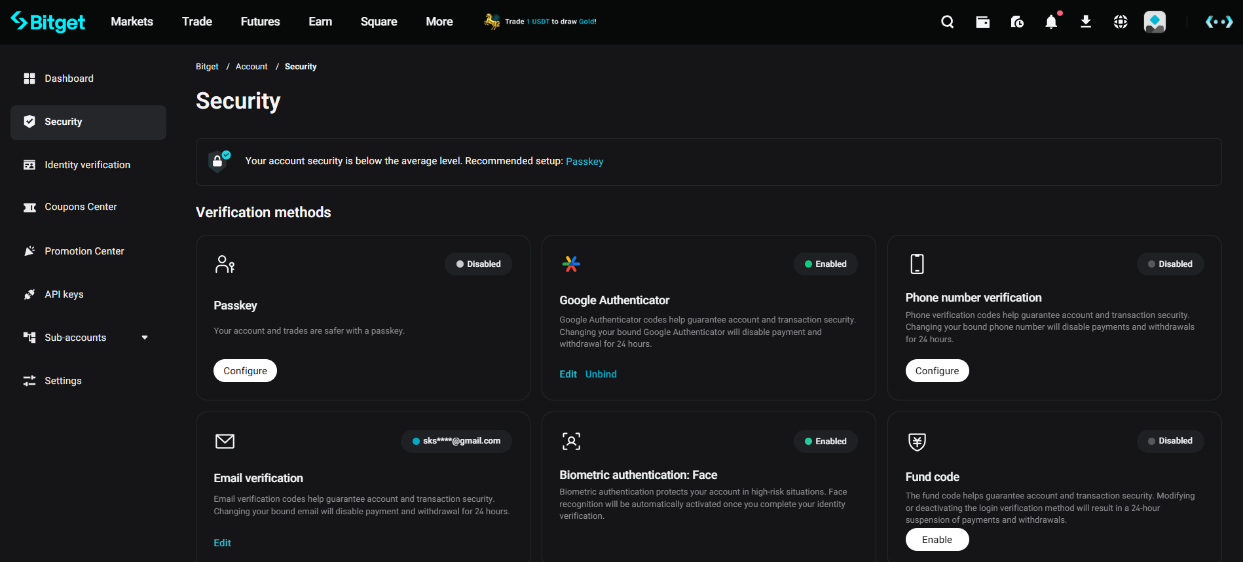The height and width of the screenshot is (562, 1243).
Task: Open the wallet icon in header
Action: pos(982,22)
